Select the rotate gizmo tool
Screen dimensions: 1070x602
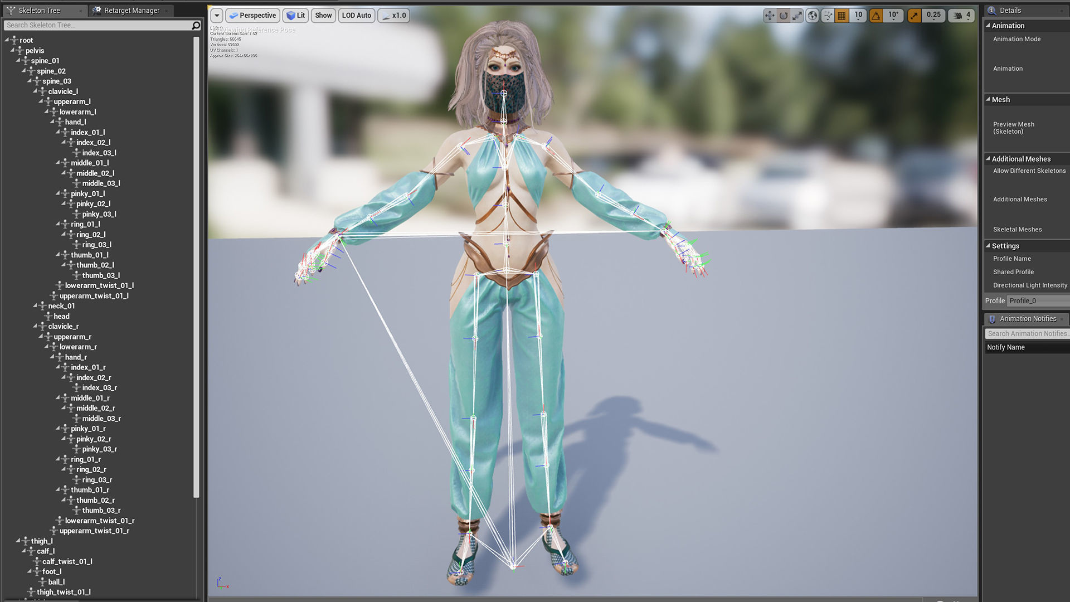[x=784, y=16]
